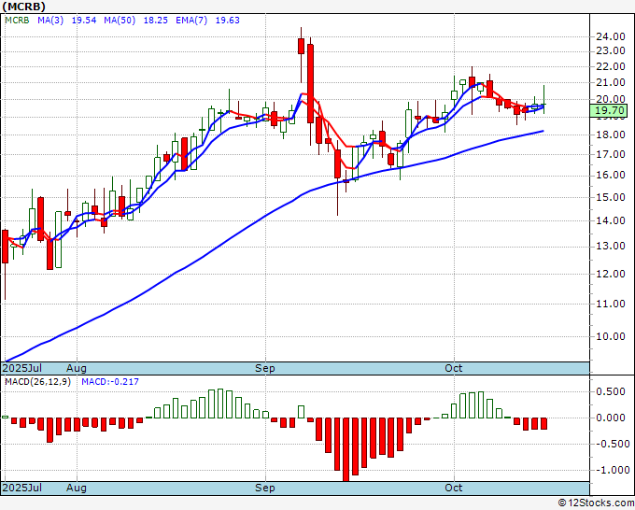Click the 10.00 price axis label
This screenshot has height=510, width=635.
click(x=611, y=336)
